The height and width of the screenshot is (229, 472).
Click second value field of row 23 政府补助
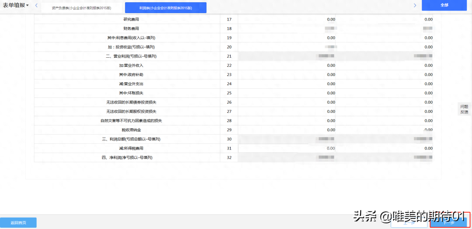click(x=384, y=75)
